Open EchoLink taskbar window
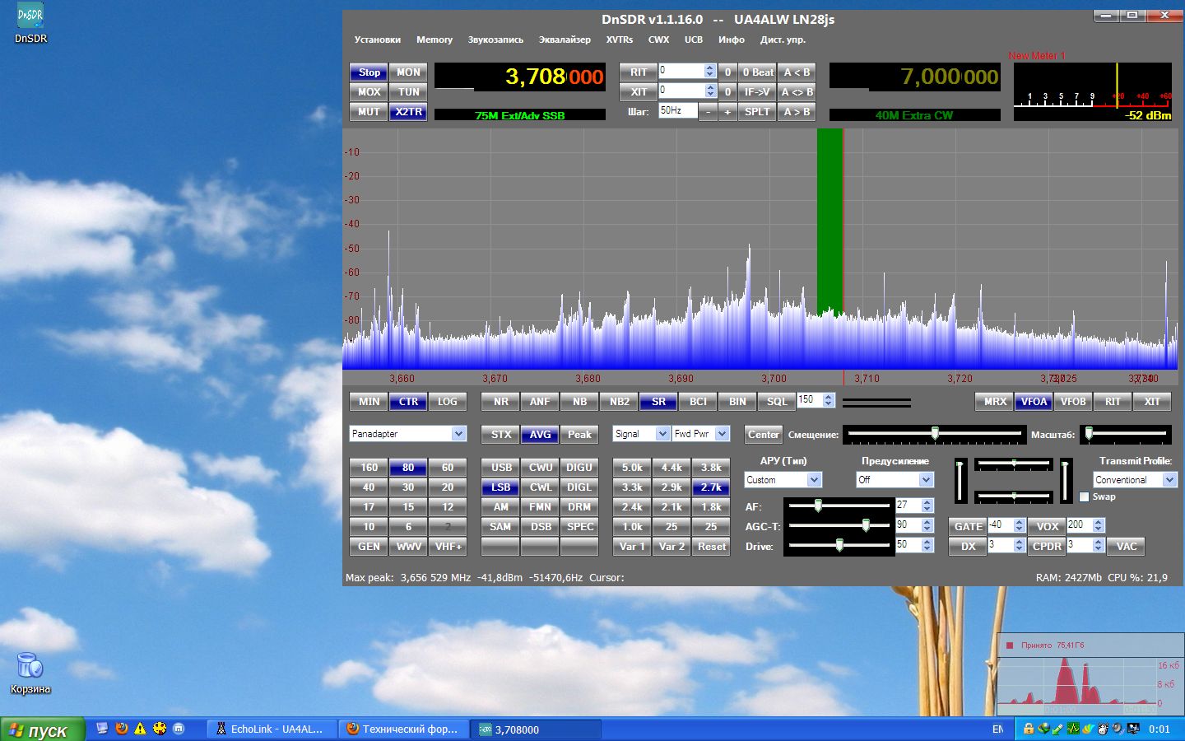1185x741 pixels. [x=276, y=729]
